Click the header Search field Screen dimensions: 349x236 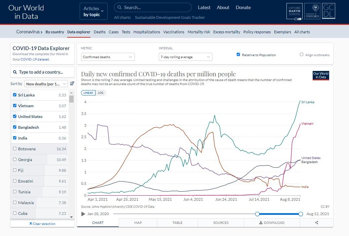153,7
